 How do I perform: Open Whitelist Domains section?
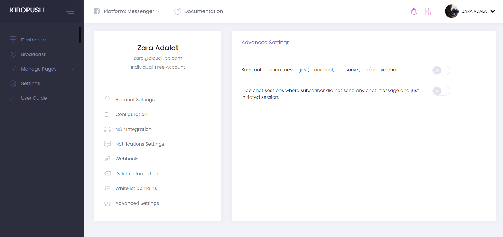click(136, 188)
